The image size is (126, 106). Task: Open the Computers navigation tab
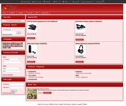click(x=12, y=13)
